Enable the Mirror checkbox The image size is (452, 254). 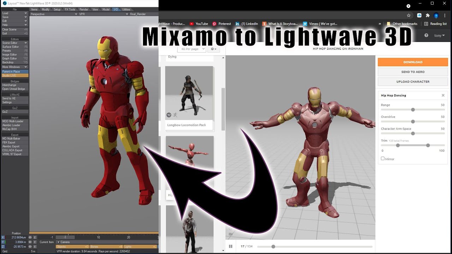[383, 159]
